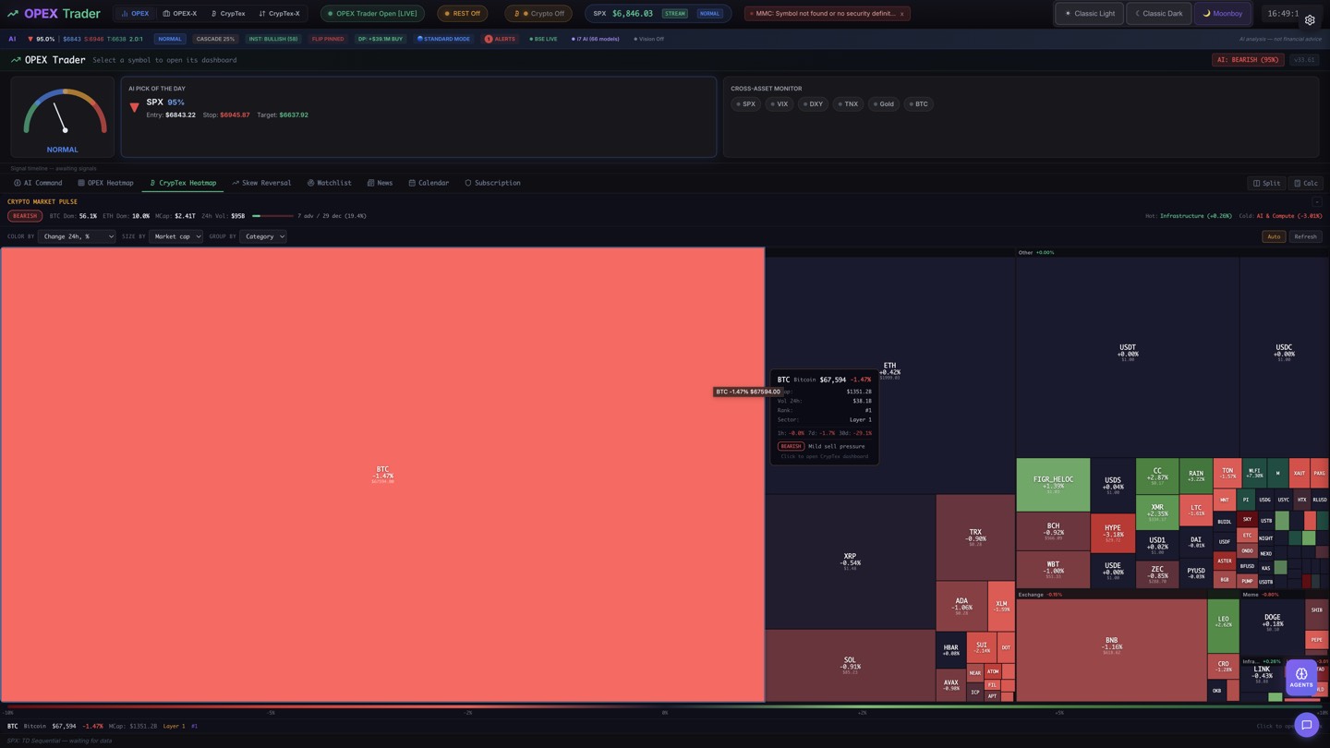Switch to the AI Command tab
This screenshot has width=1330, height=748.
(x=38, y=183)
